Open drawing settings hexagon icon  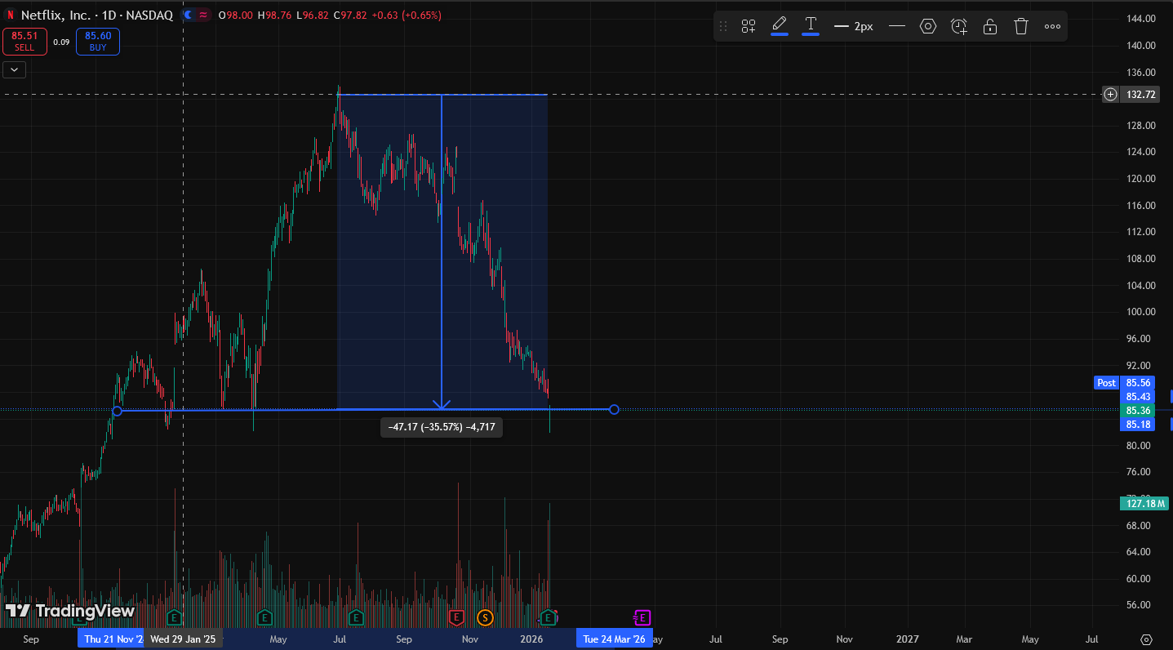pyautogui.click(x=927, y=26)
